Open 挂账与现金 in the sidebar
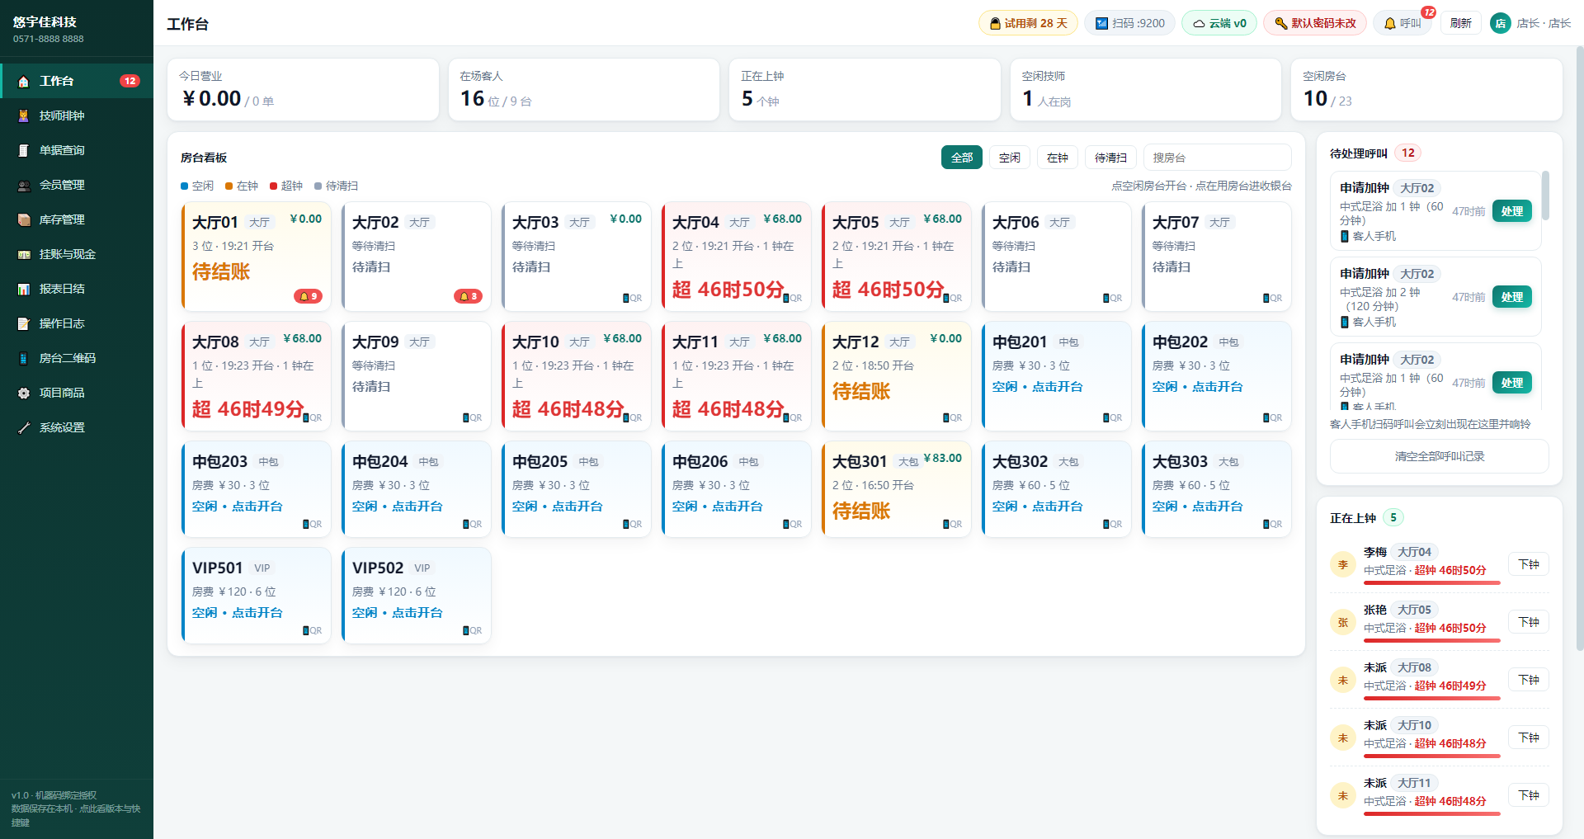Screen dimensions: 1584x839 pyautogui.click(x=76, y=254)
